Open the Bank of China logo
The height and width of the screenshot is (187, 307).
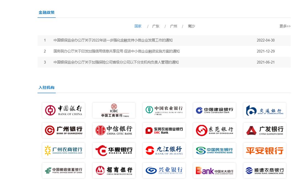click(64, 111)
